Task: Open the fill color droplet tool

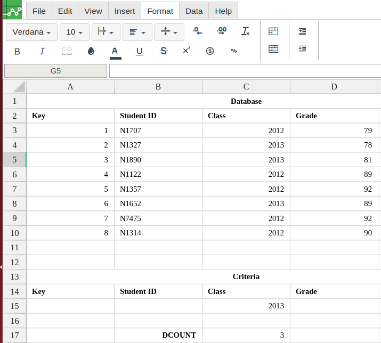Action: click(x=91, y=51)
